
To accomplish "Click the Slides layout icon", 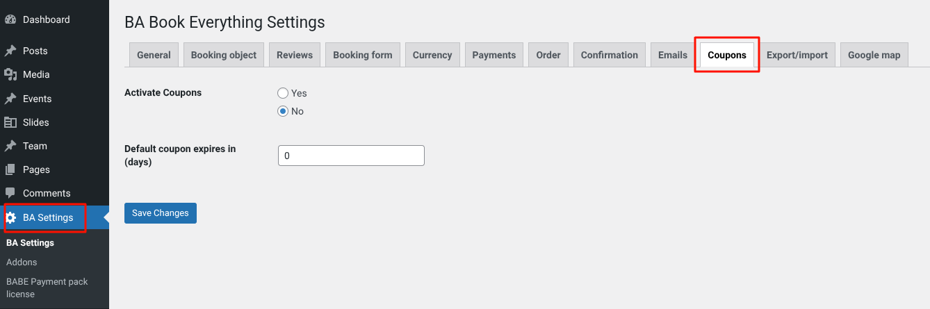I will [x=10, y=122].
